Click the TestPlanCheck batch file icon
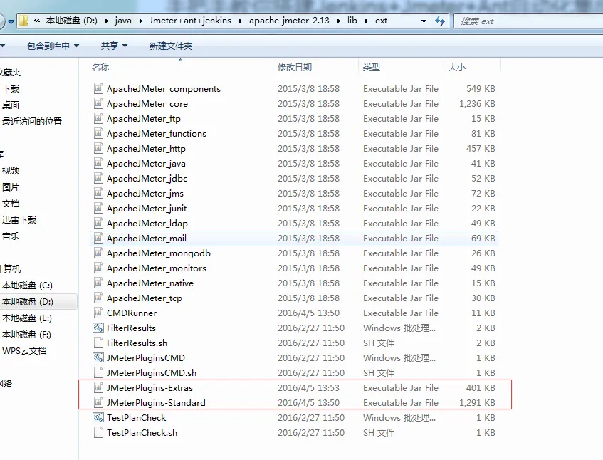 coord(98,417)
